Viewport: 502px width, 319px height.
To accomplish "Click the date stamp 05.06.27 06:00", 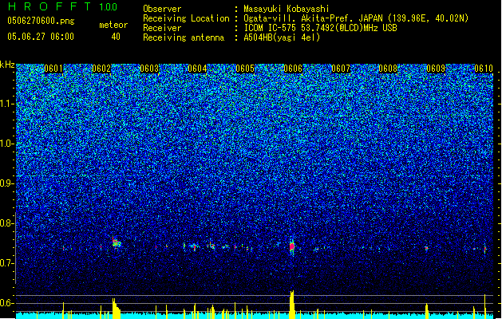I will point(41,37).
